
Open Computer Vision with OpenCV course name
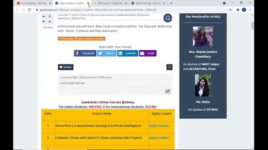[x=98, y=138]
